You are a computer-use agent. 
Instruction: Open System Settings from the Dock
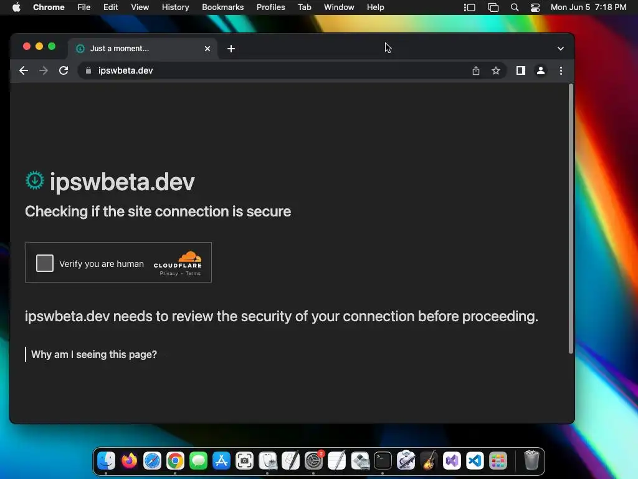[x=314, y=461]
